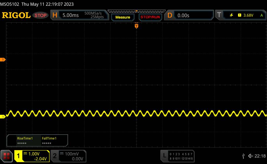Image resolution: width=267 pixels, height=164 pixels.
Task: Click the 25Mpts memory depth value
Action: [97, 17]
